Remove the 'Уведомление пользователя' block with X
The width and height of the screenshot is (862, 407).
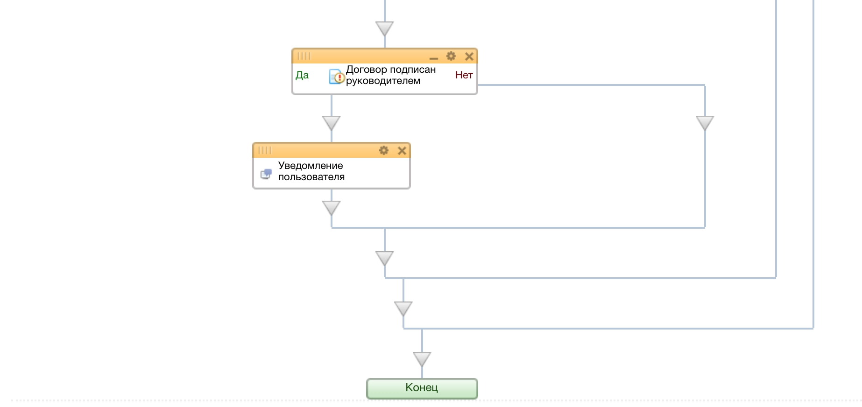(x=402, y=151)
